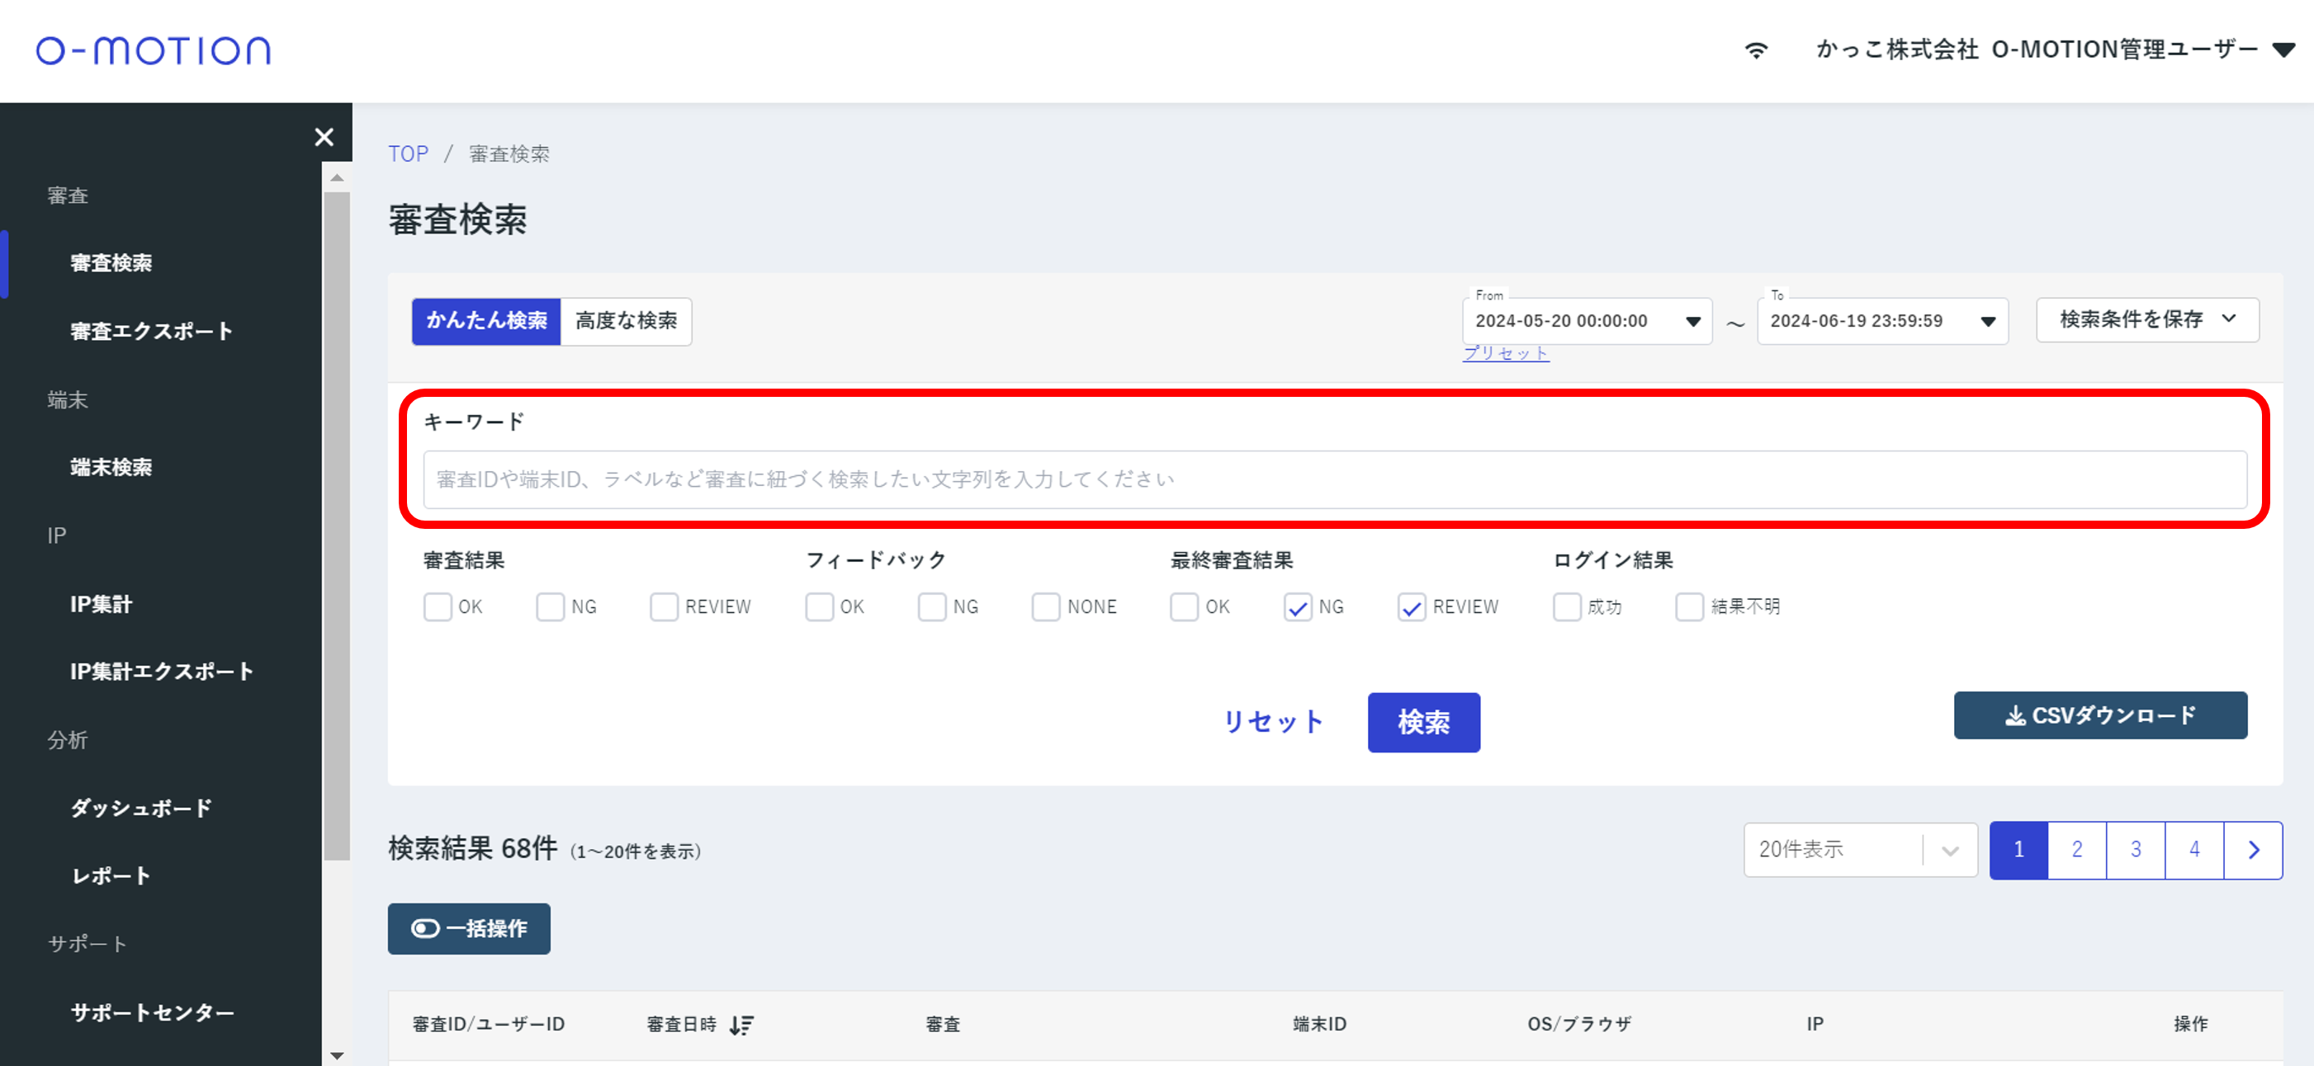Open 審査エクスポート in the sidebar
2314x1066 pixels.
click(x=151, y=332)
